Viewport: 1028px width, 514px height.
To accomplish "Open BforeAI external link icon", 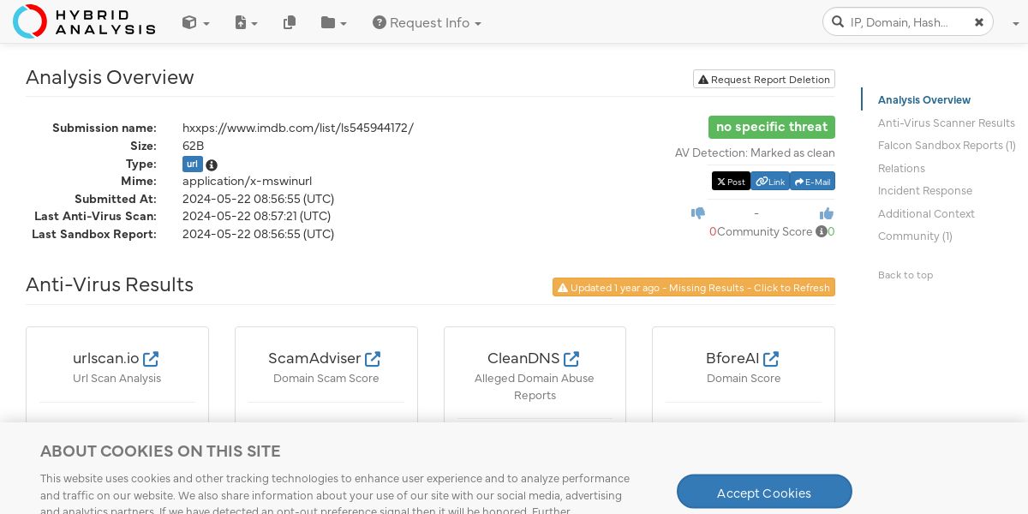I will [771, 359].
